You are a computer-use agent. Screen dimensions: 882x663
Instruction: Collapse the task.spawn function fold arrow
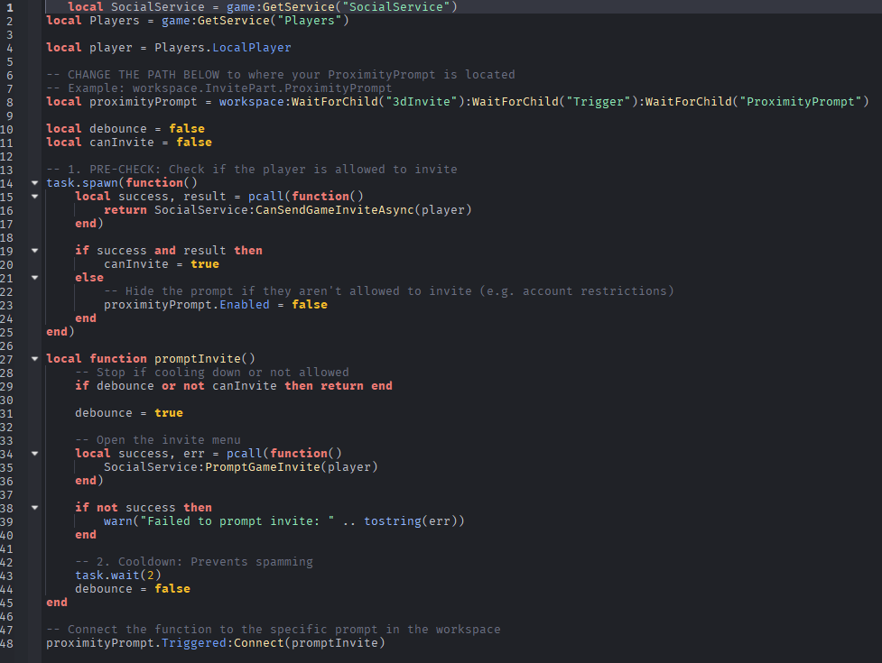coord(35,182)
